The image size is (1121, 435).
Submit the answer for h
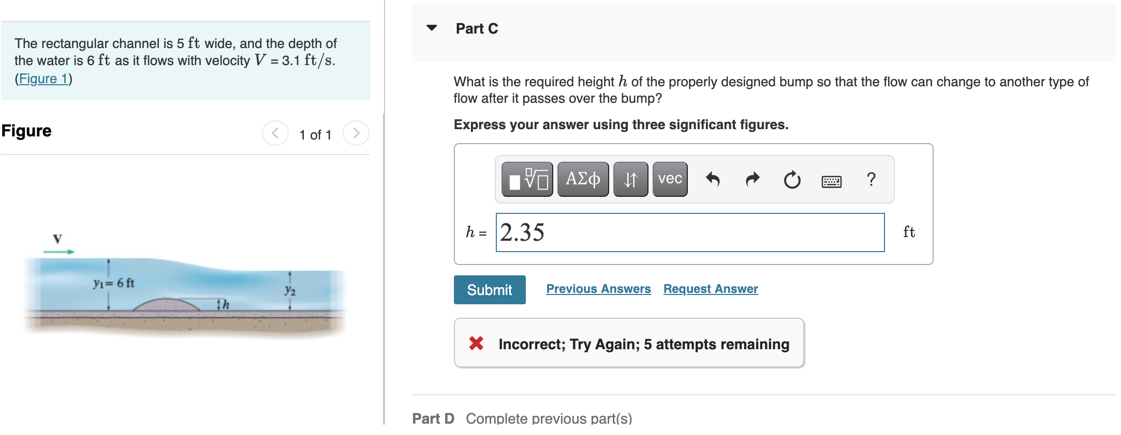490,290
